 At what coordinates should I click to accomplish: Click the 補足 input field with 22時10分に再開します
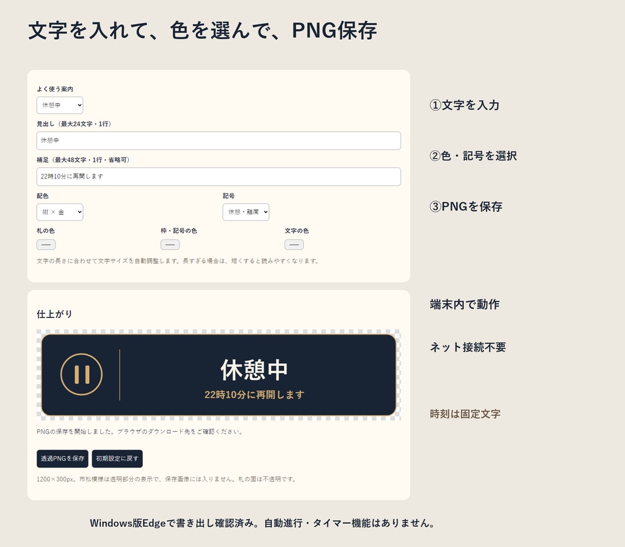pos(219,176)
